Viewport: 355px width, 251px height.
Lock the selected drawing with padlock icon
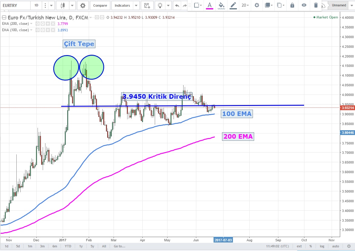[292, 5]
